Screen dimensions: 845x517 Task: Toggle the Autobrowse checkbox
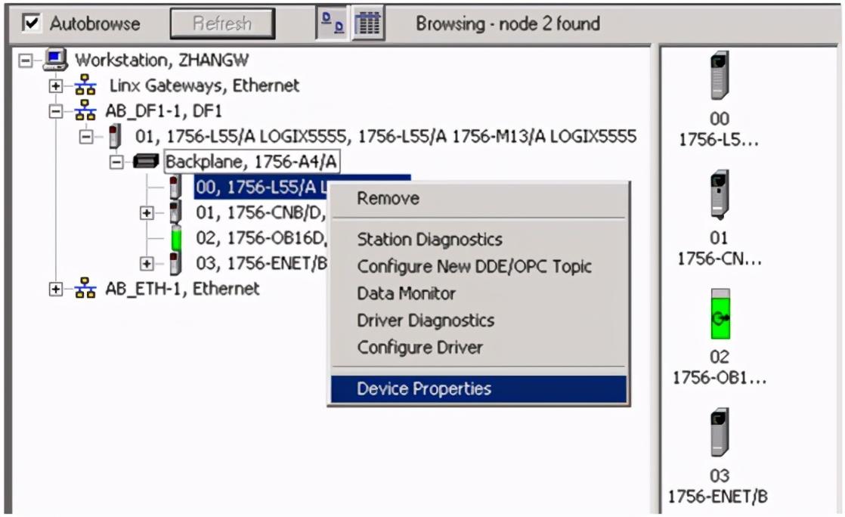pyautogui.click(x=31, y=23)
